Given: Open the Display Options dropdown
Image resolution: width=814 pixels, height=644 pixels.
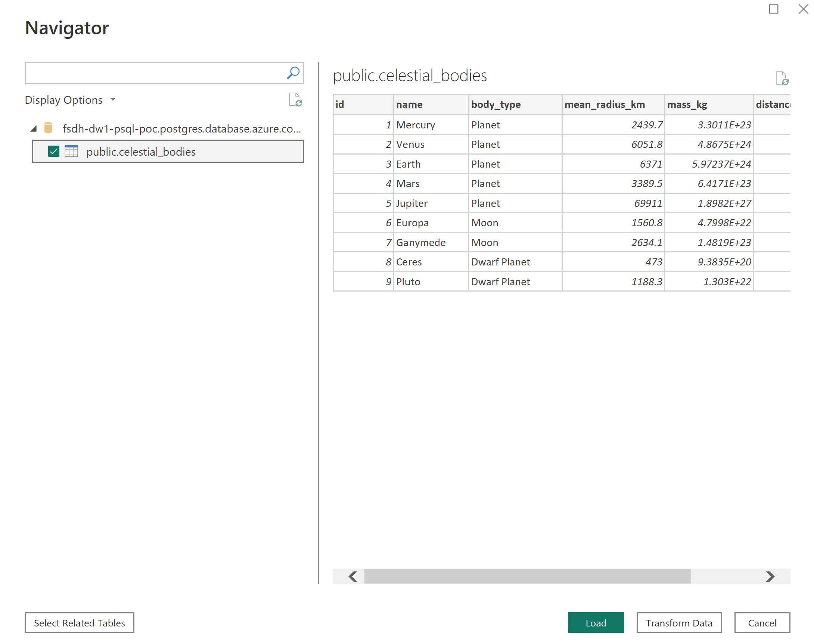Looking at the screenshot, I should 70,100.
